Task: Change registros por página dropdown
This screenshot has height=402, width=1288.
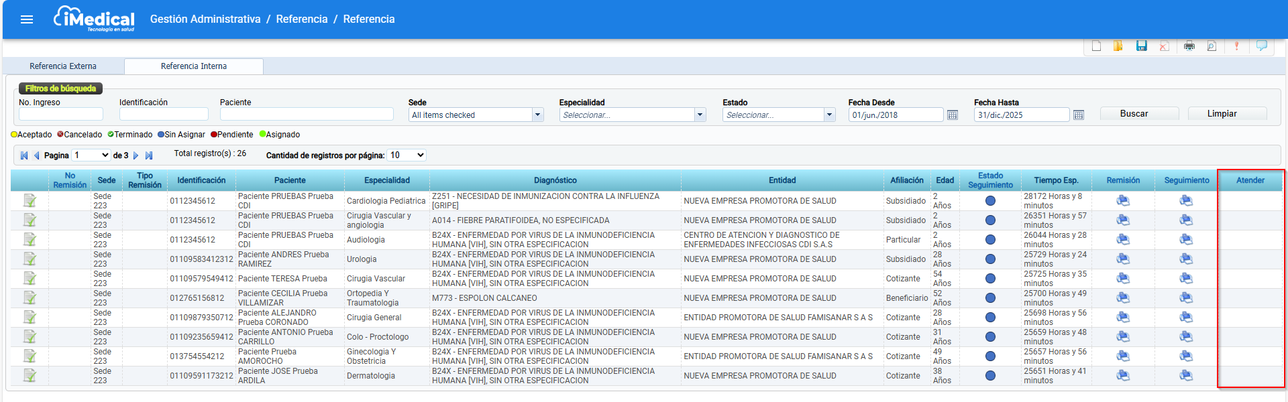Action: (407, 155)
